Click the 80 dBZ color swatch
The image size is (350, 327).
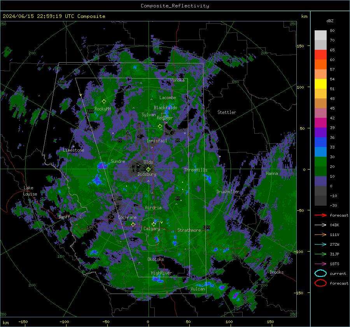click(x=320, y=35)
